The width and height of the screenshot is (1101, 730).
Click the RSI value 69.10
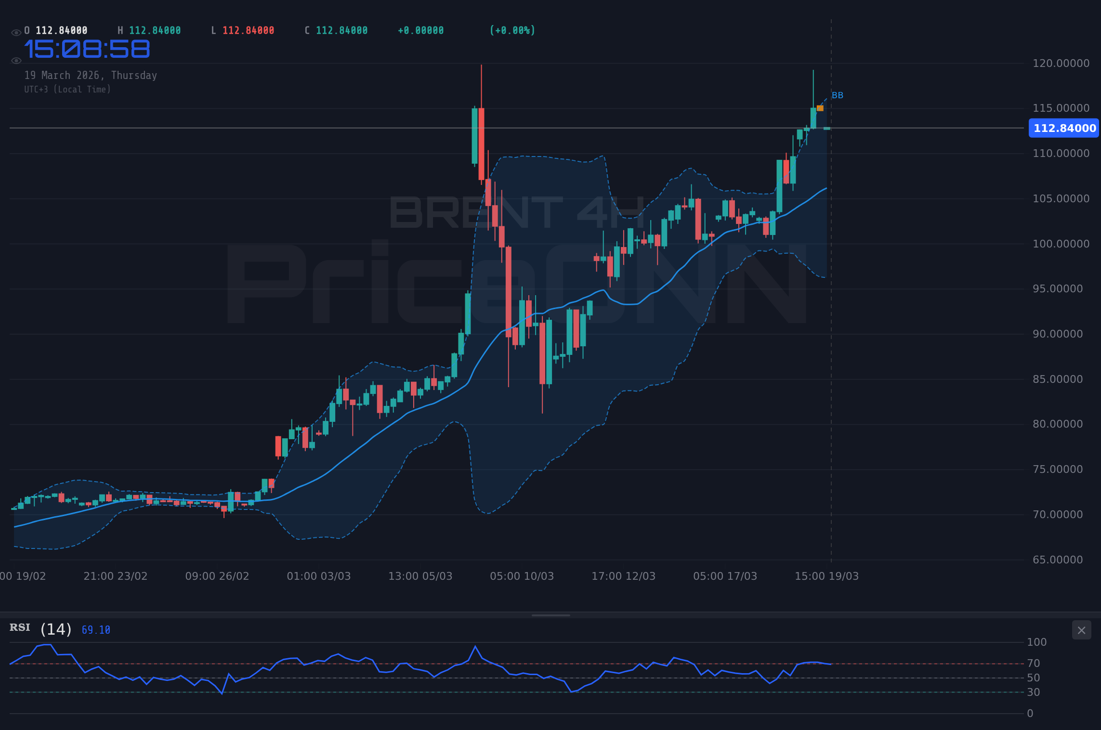point(96,629)
